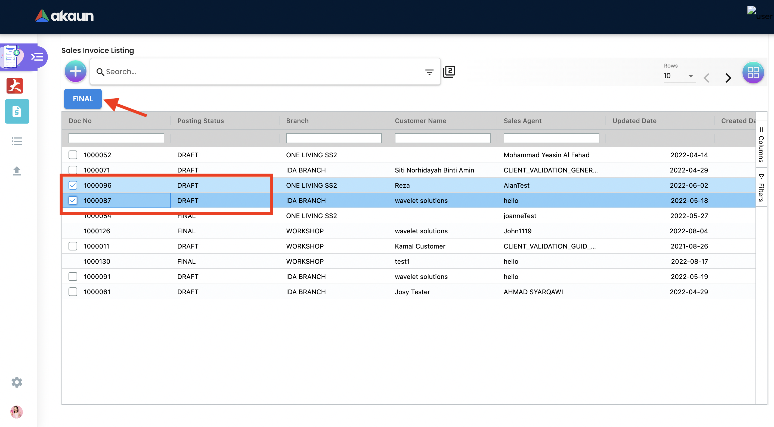Go to next page chevron
Viewport: 774px width, 427px height.
tap(728, 78)
